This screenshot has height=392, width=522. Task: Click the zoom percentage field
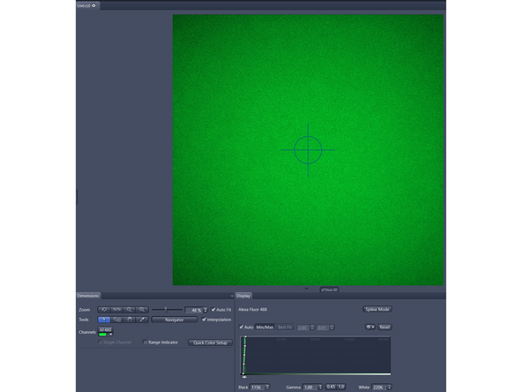click(x=194, y=310)
